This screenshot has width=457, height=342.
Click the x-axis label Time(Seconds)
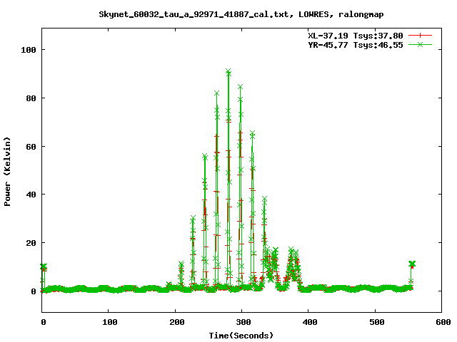pyautogui.click(x=241, y=336)
